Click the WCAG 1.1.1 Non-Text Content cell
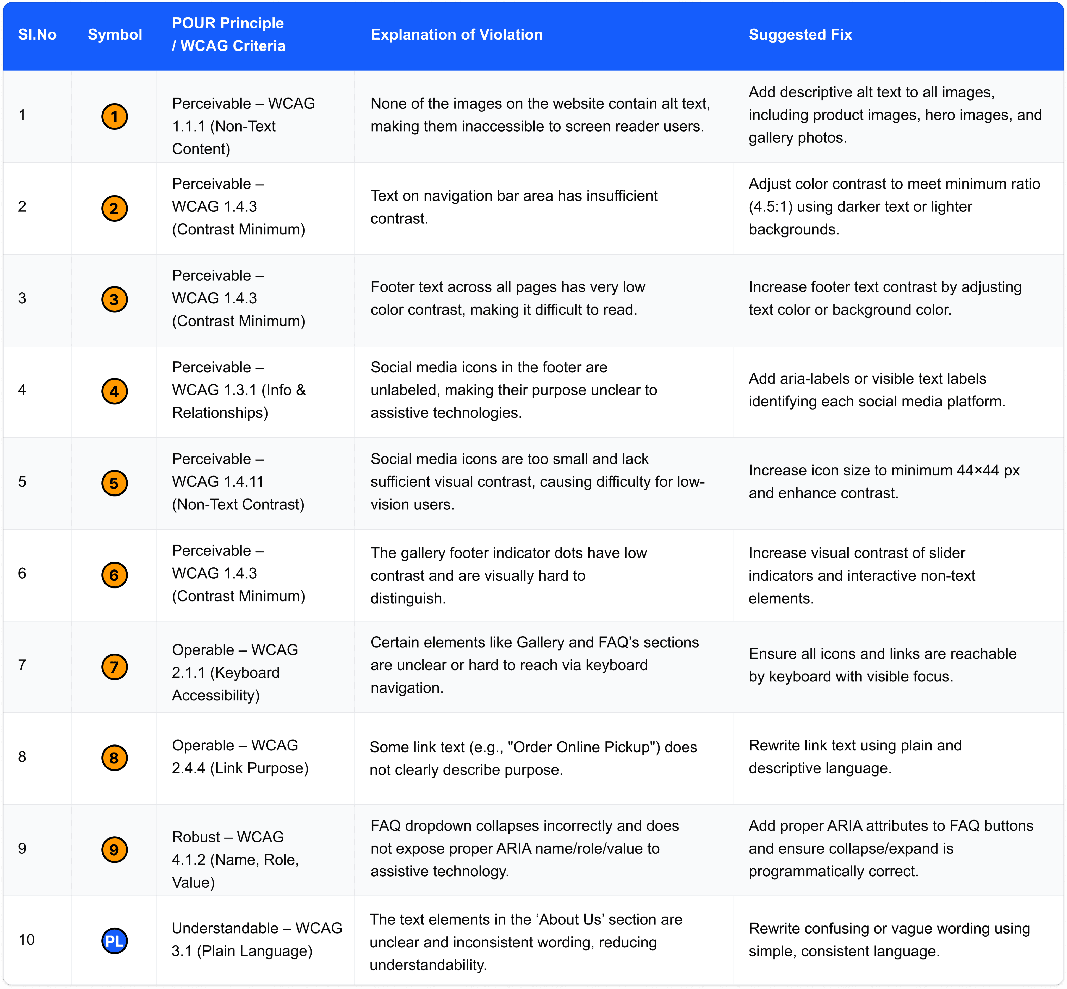Screen dimensions: 1067x989 tap(243, 126)
